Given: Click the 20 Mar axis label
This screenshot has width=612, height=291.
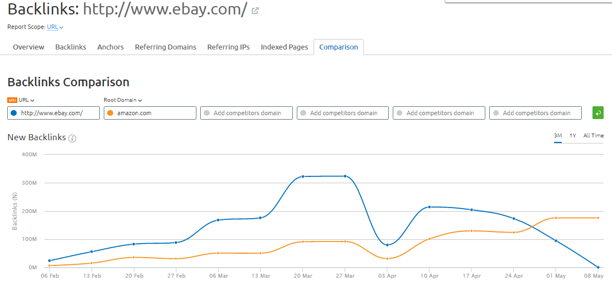Looking at the screenshot, I should point(302,275).
